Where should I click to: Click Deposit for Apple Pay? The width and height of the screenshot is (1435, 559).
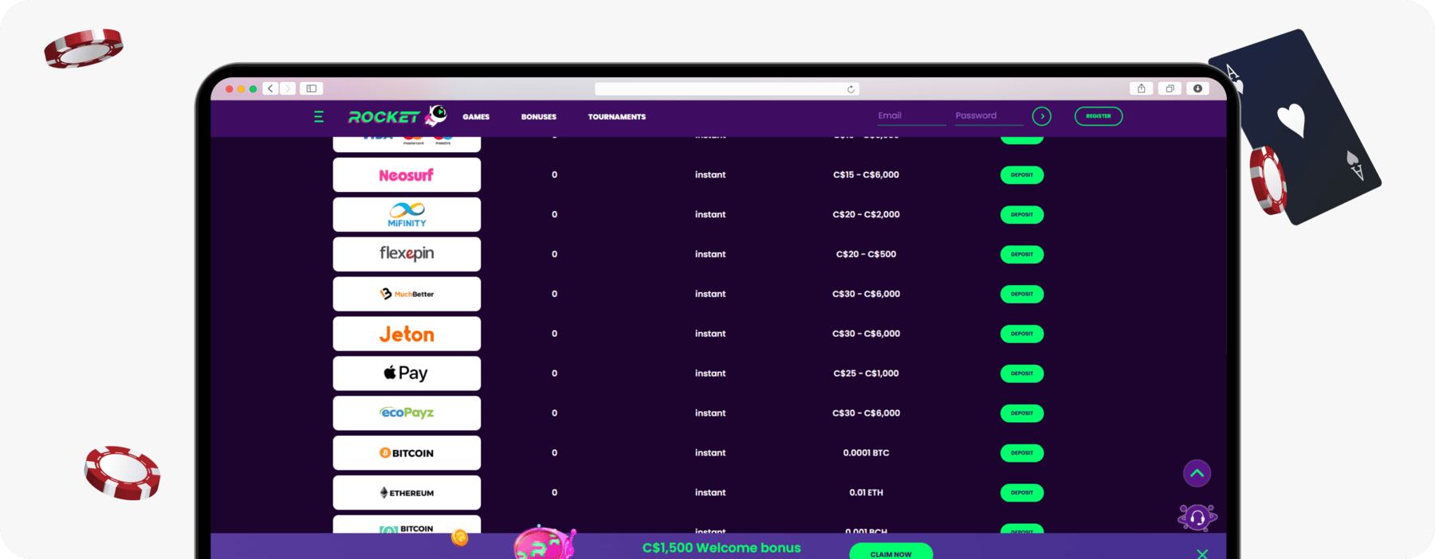1022,373
